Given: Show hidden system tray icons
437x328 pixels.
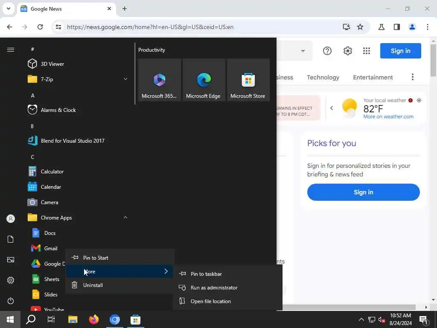Looking at the screenshot, I should (x=361, y=319).
